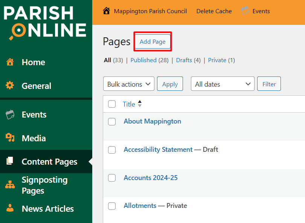Click Delete Cache in top bar
This screenshot has width=305, height=223.
[x=214, y=11]
